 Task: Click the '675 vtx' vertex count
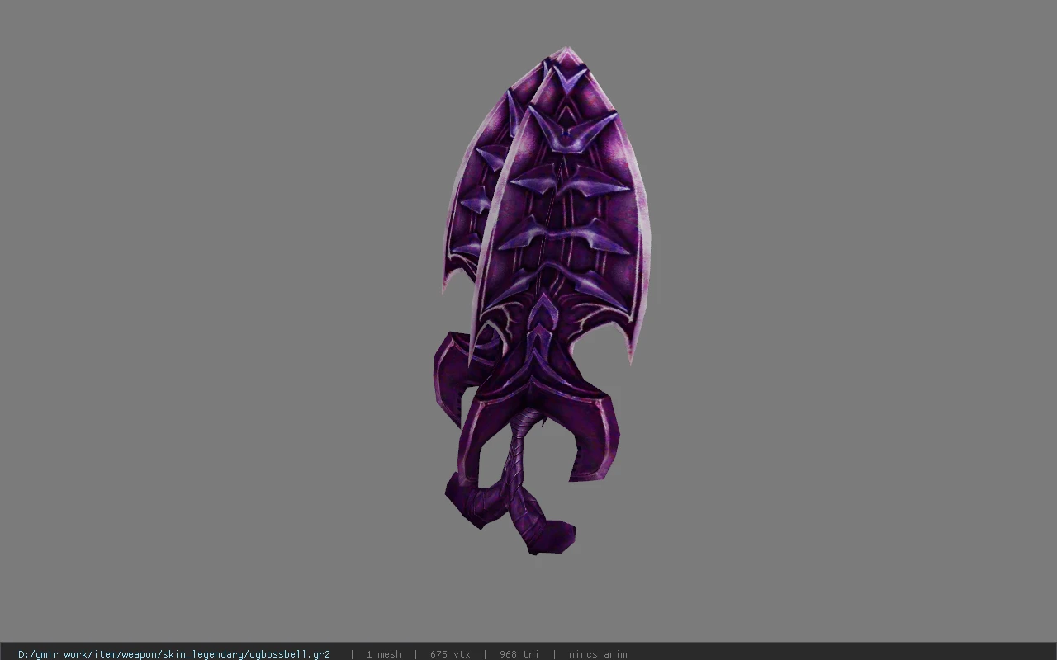click(450, 654)
